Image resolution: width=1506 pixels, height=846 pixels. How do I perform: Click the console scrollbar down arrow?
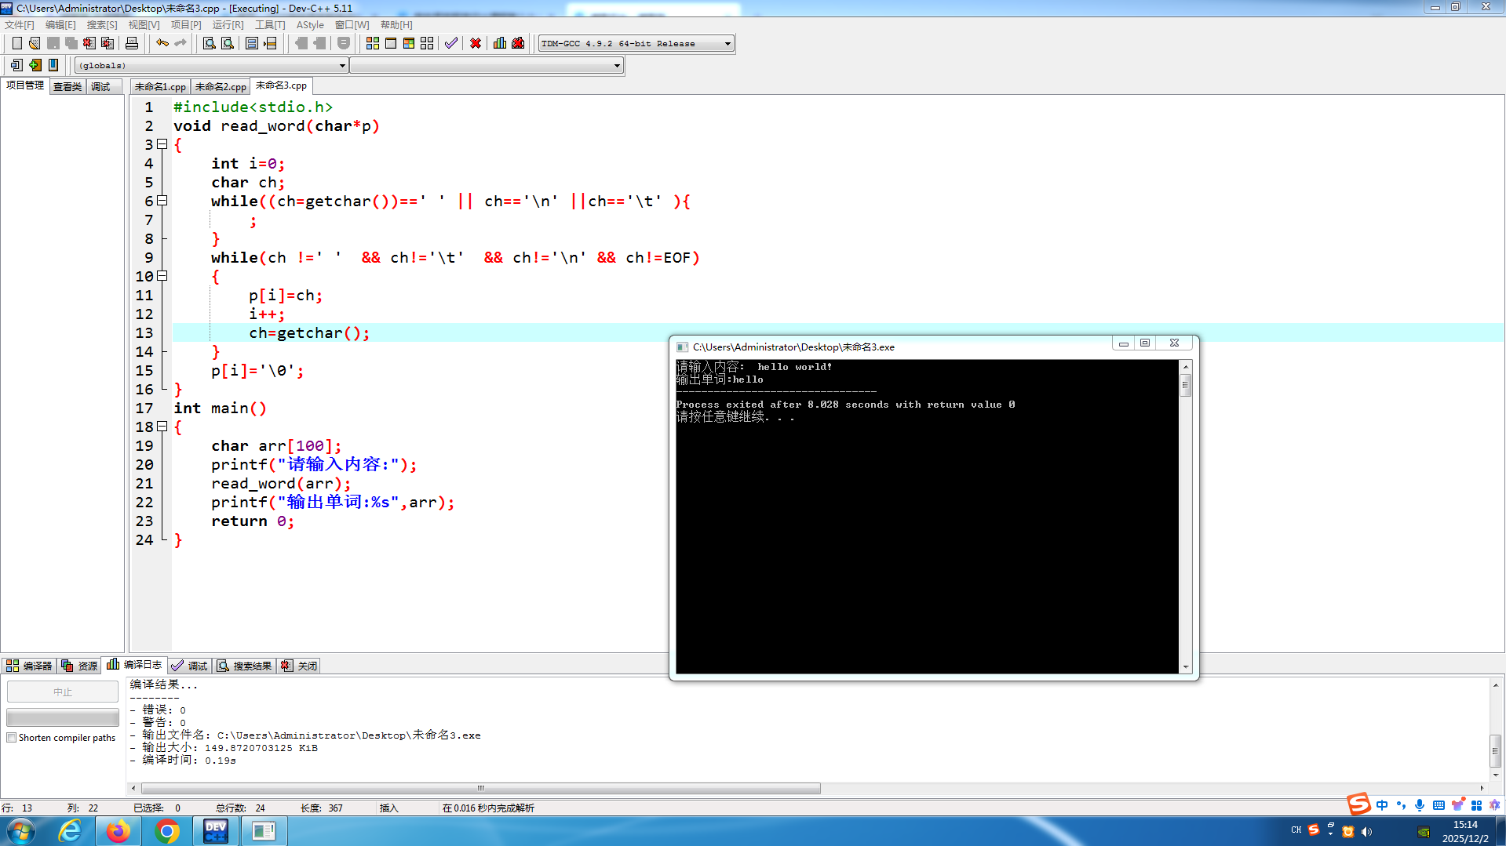1185,667
